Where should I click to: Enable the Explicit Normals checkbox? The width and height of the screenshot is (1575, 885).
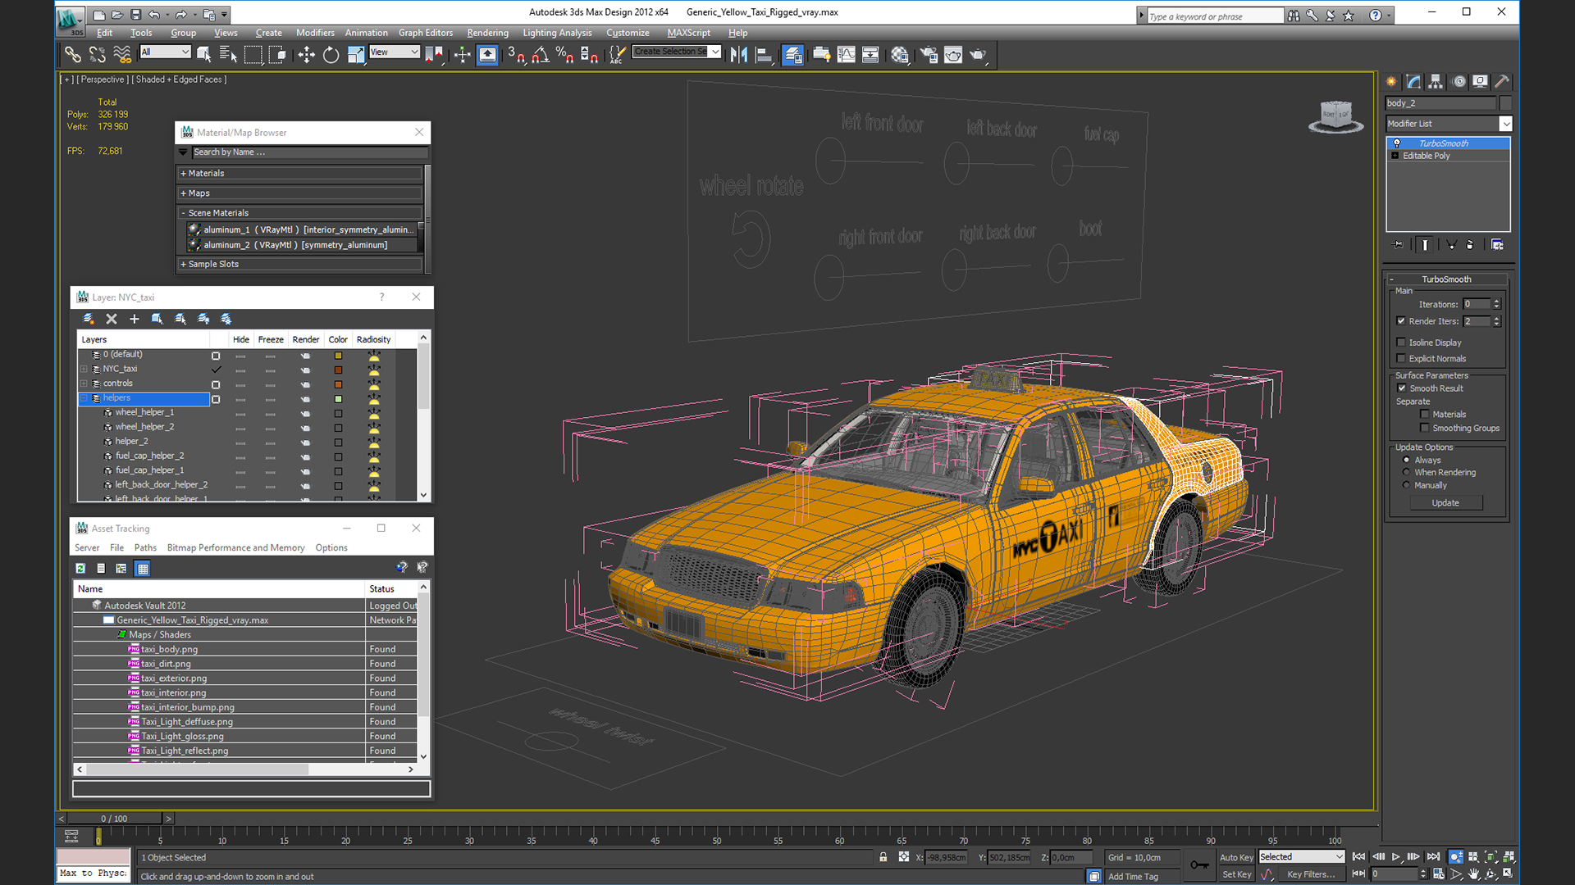pos(1401,358)
